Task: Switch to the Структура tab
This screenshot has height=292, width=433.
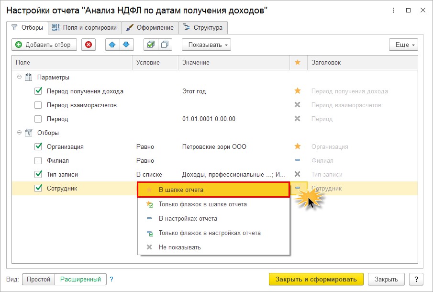Action: [203, 28]
